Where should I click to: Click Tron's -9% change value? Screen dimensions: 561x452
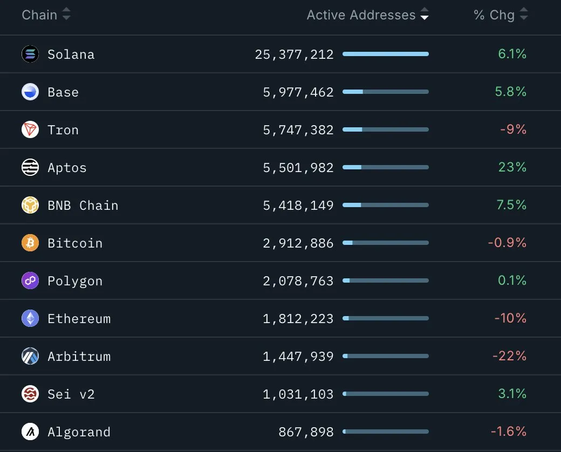click(x=513, y=129)
